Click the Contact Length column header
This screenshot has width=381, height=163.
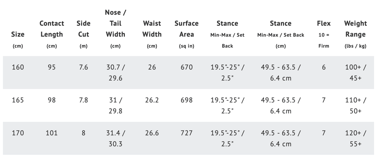(52, 29)
